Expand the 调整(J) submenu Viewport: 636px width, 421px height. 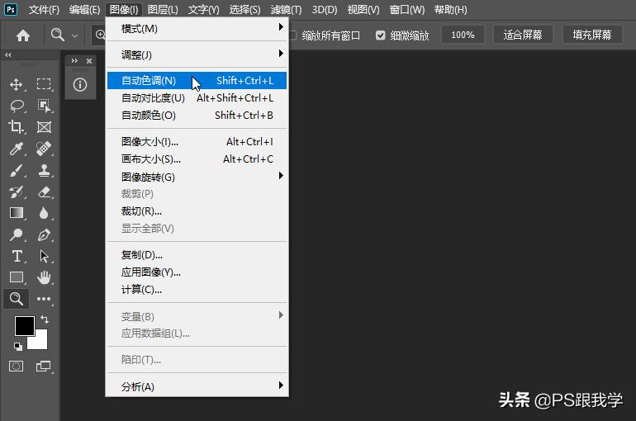[x=197, y=54]
